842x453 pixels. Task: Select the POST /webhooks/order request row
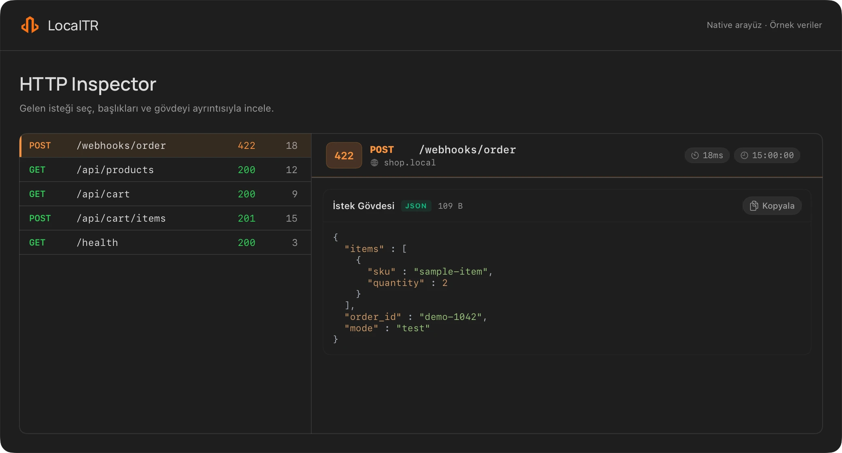[165, 146]
